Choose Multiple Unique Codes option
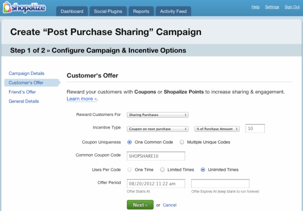Image resolution: width=303 pixels, height=211 pixels. pos(182,142)
